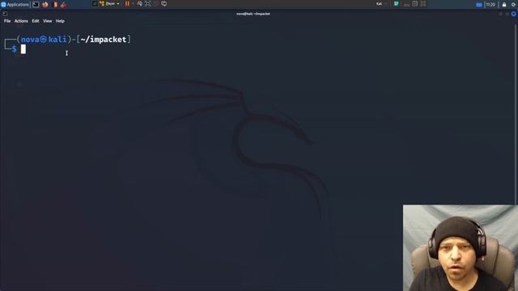Screen dimensions: 518x291
Task: Launch the terminal emulator from the panel
Action: click(36, 4)
